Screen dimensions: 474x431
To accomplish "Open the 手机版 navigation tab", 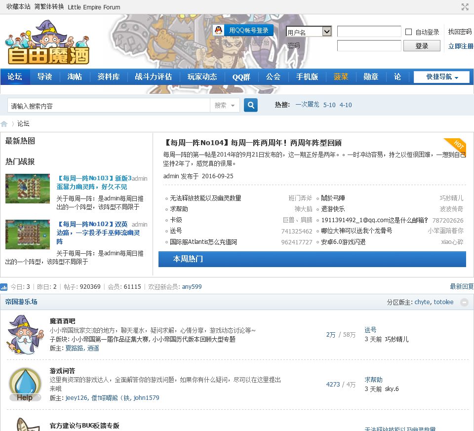I will (307, 77).
